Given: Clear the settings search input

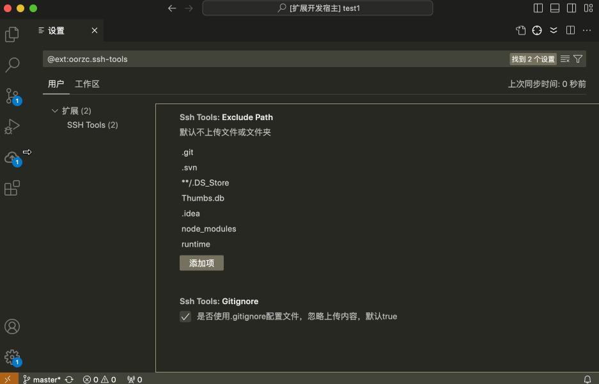Looking at the screenshot, I should coord(564,58).
